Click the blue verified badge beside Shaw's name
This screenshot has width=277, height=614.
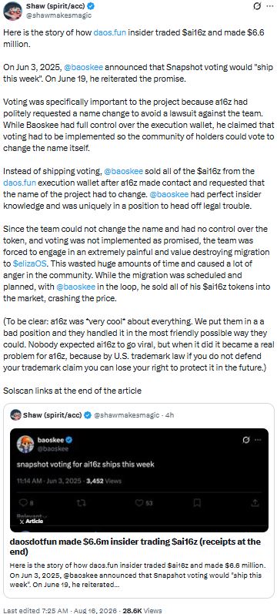tap(91, 6)
